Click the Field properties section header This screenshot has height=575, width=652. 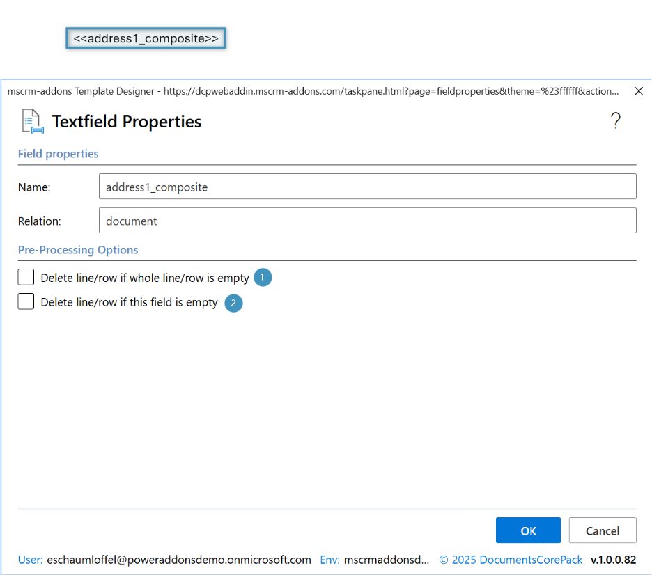(58, 154)
